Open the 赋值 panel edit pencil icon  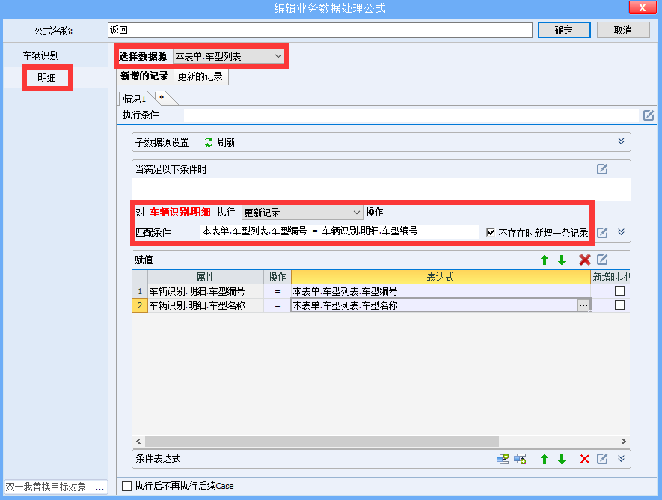[602, 260]
